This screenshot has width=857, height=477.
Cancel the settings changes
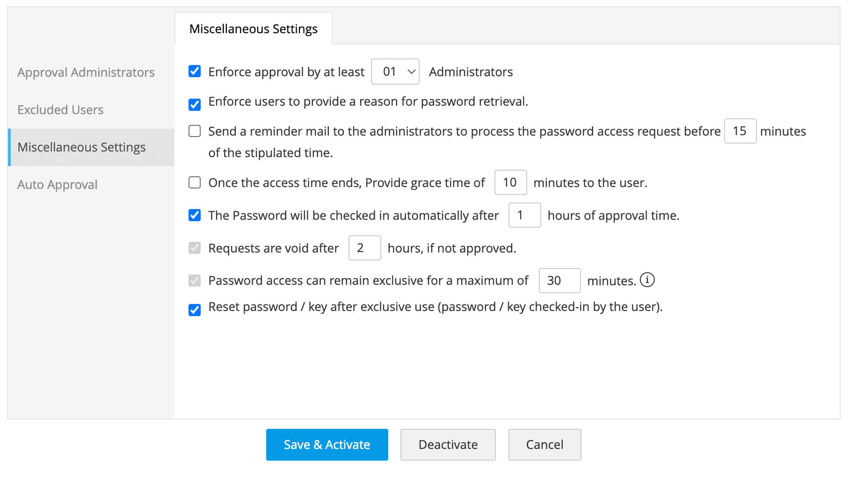click(x=545, y=445)
